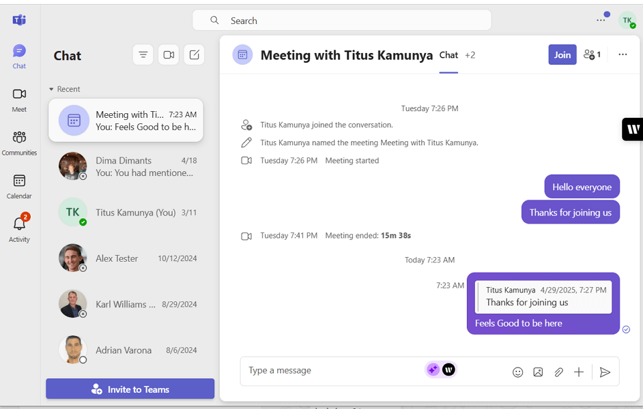Click the Meeting started entry
Image resolution: width=643 pixels, height=409 pixels.
point(352,160)
